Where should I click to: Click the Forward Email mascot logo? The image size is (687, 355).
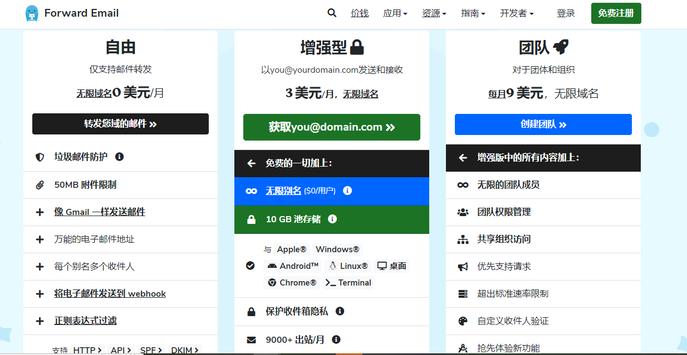coord(32,13)
